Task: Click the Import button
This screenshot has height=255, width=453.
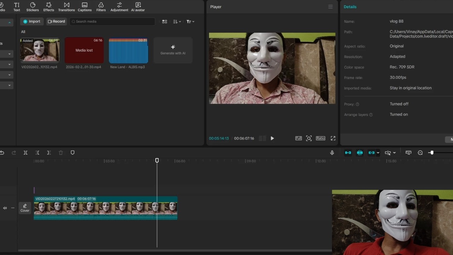Action: point(32,21)
